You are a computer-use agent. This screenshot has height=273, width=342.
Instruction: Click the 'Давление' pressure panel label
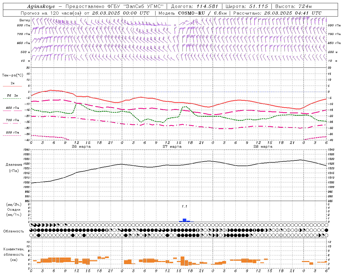(x=14, y=165)
